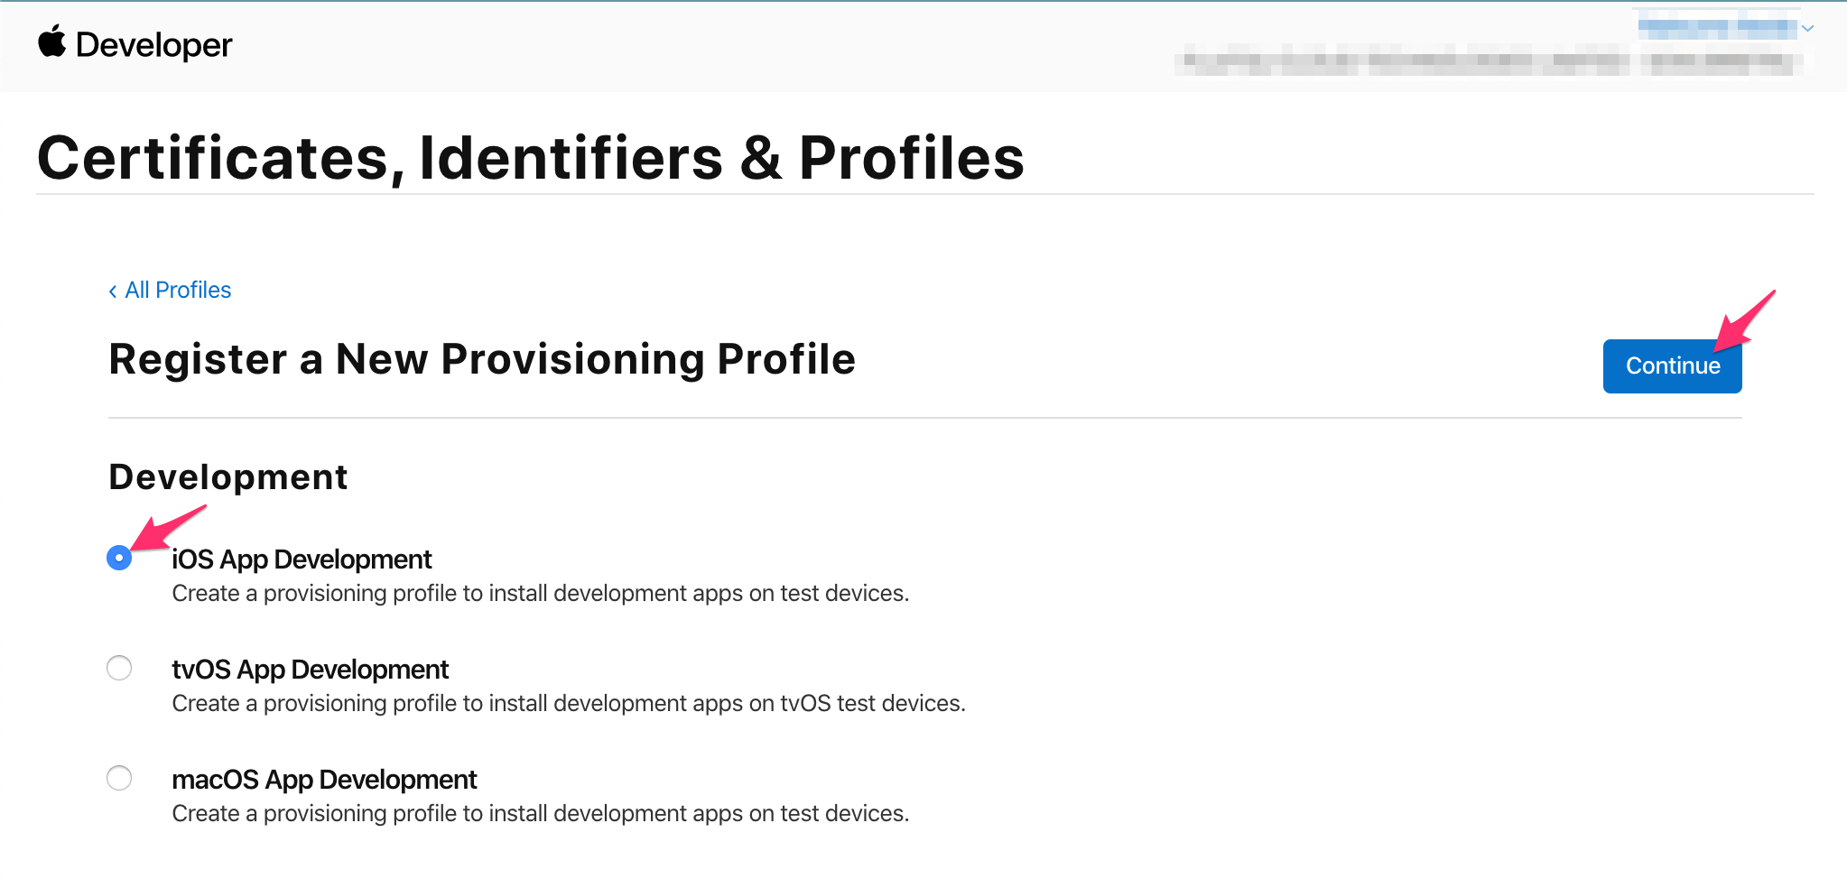The width and height of the screenshot is (1847, 888).
Task: Click the Apple logo icon
Action: point(52,42)
